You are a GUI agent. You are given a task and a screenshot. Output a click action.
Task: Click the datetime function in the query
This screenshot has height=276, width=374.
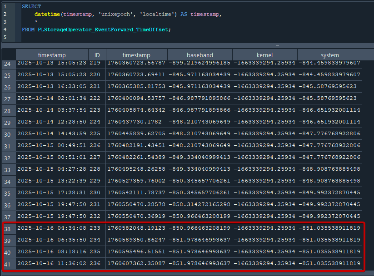48,15
